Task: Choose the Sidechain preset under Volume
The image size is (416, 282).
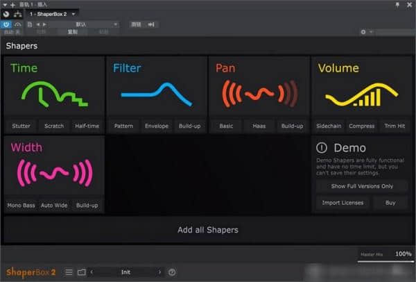Action: [329, 126]
